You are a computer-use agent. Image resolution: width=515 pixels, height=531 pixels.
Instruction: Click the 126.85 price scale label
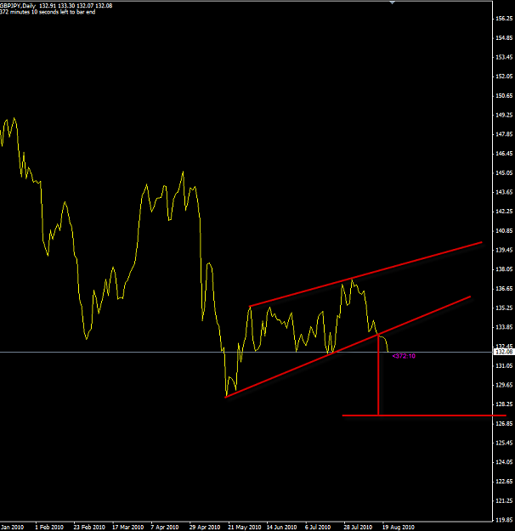pos(504,423)
